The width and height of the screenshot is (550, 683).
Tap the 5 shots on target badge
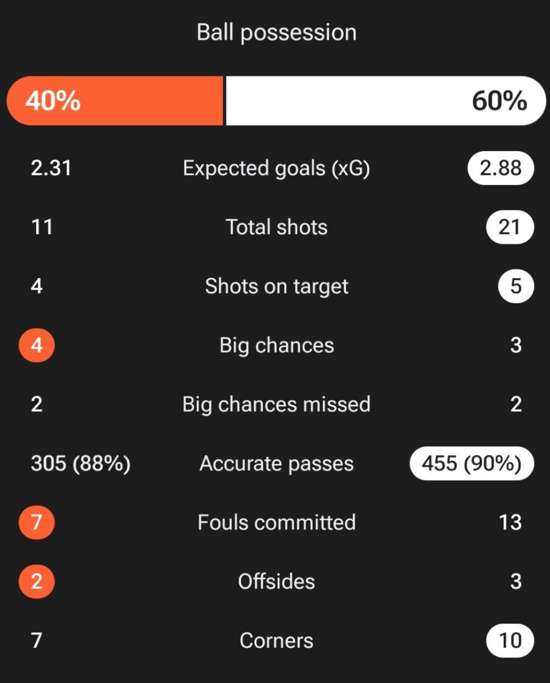pos(516,287)
